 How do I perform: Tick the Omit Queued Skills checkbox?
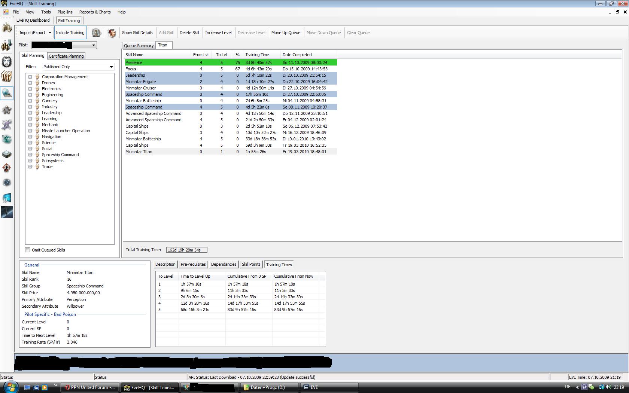tap(28, 250)
